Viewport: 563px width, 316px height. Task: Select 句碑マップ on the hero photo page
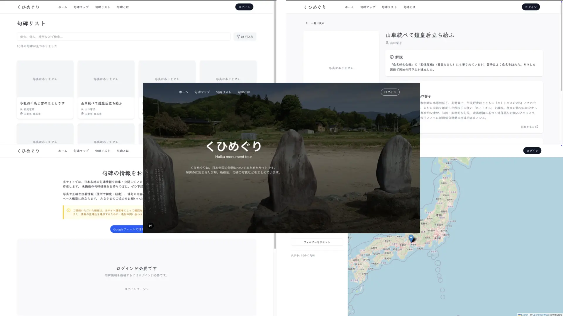[202, 92]
